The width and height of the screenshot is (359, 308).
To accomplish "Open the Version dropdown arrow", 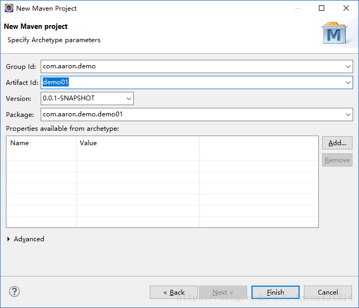I will [x=129, y=98].
